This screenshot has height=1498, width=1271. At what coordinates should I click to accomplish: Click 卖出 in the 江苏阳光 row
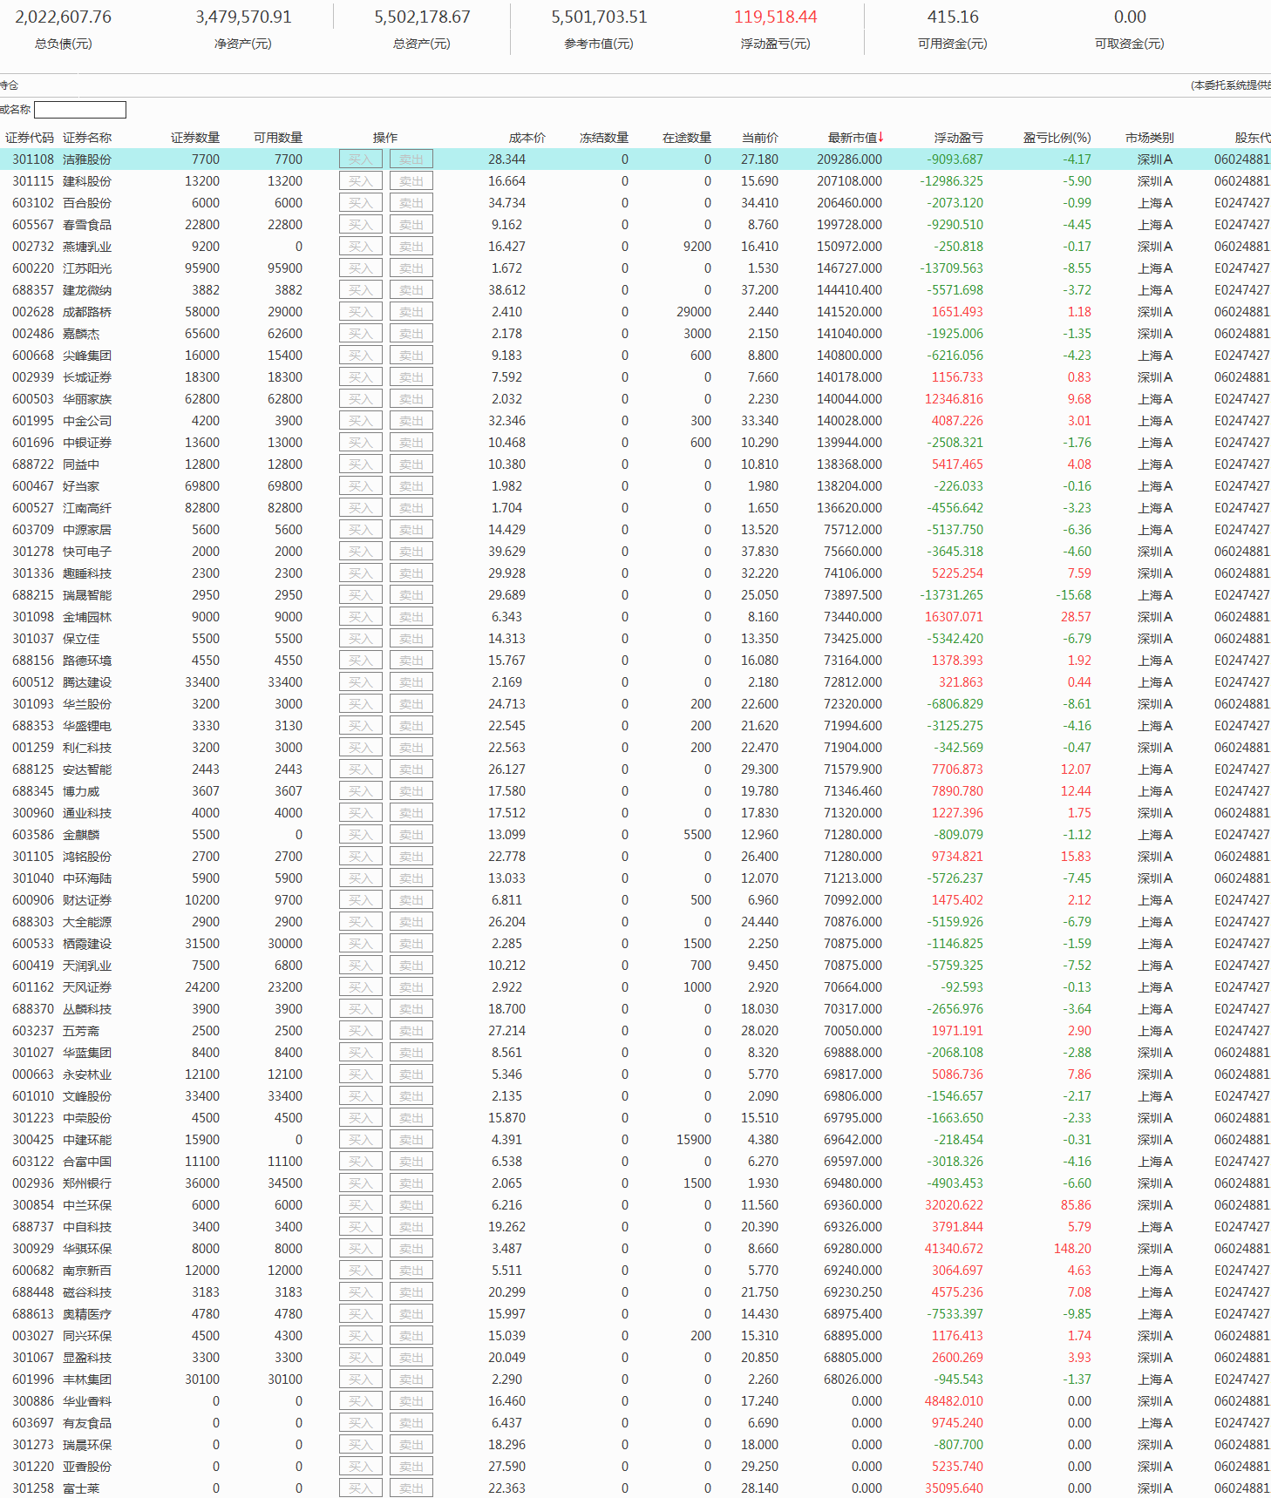click(x=411, y=268)
